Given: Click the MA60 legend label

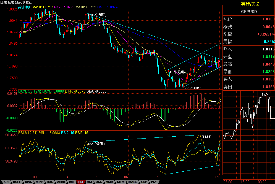Looking at the screenshot, I should click(x=107, y=7).
